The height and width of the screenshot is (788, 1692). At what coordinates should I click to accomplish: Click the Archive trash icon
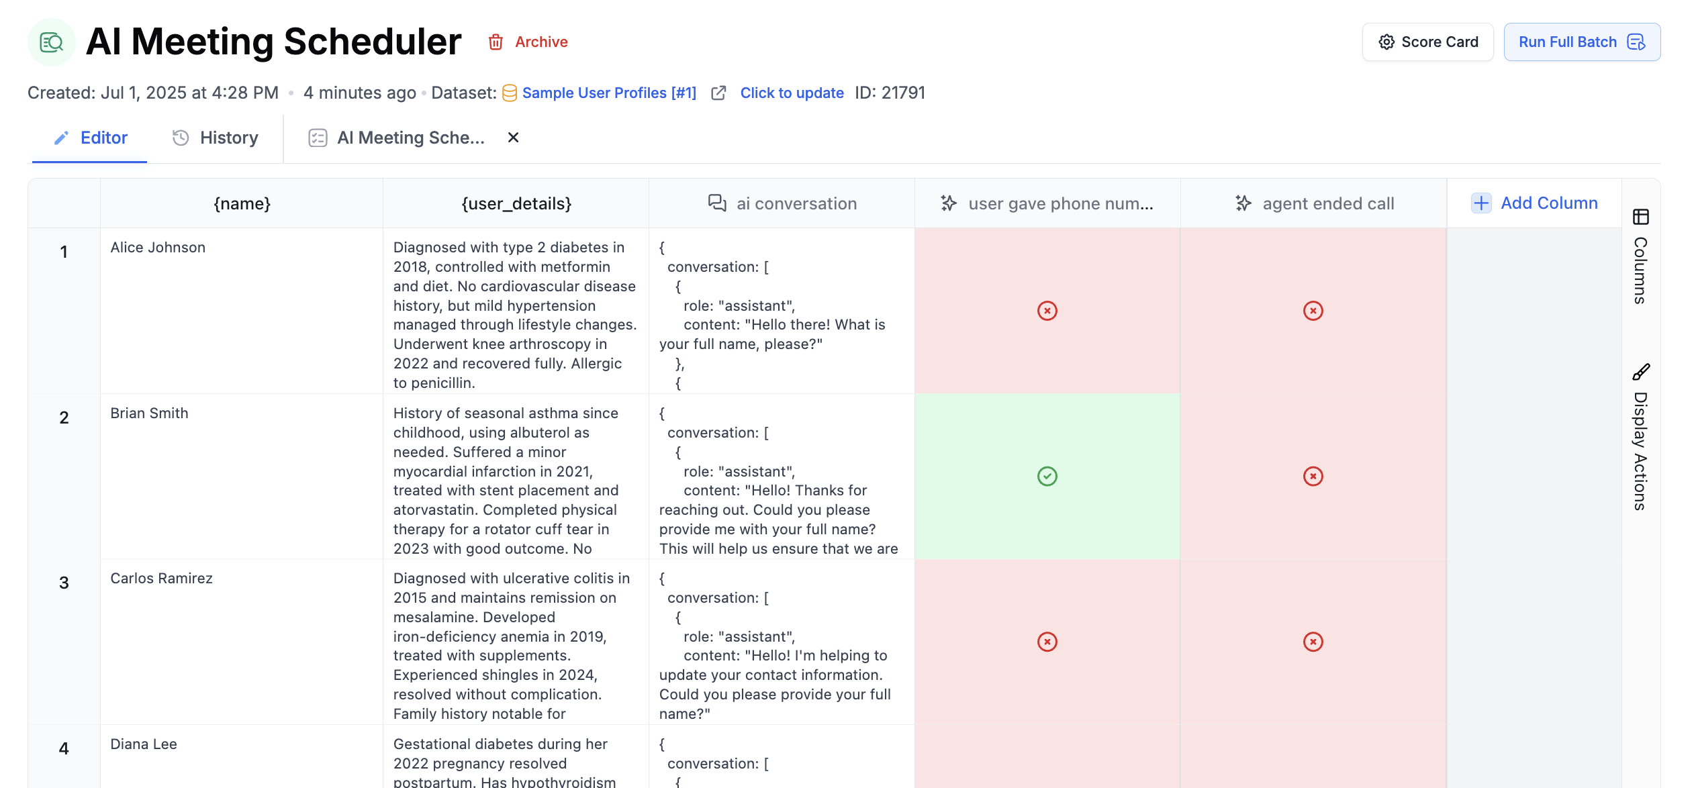coord(496,42)
